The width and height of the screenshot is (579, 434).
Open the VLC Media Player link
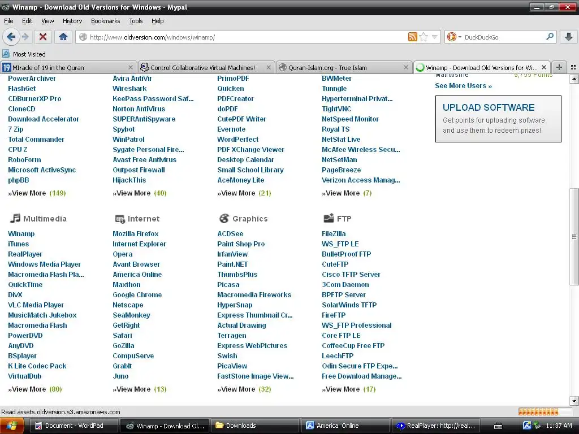click(x=36, y=305)
